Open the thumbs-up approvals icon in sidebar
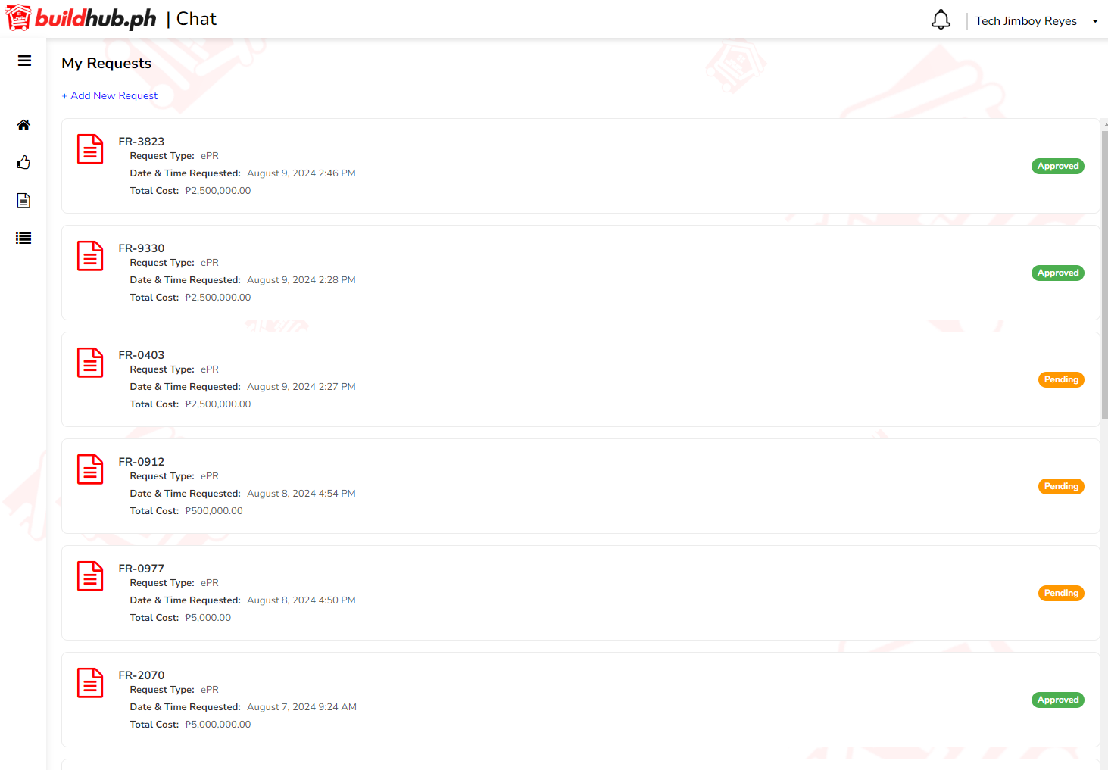1108x770 pixels. tap(23, 163)
